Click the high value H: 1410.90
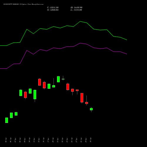 point(76,8)
